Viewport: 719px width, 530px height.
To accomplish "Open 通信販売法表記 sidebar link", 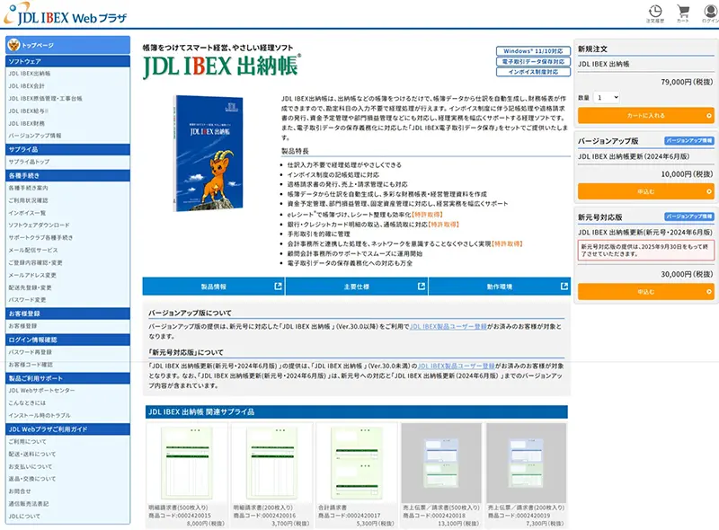I will [29, 503].
